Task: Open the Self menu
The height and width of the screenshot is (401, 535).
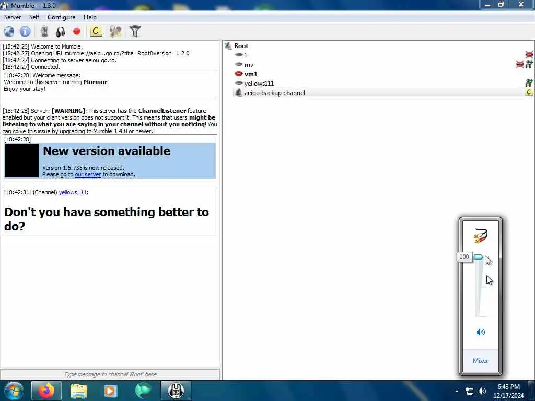Action: pos(34,17)
